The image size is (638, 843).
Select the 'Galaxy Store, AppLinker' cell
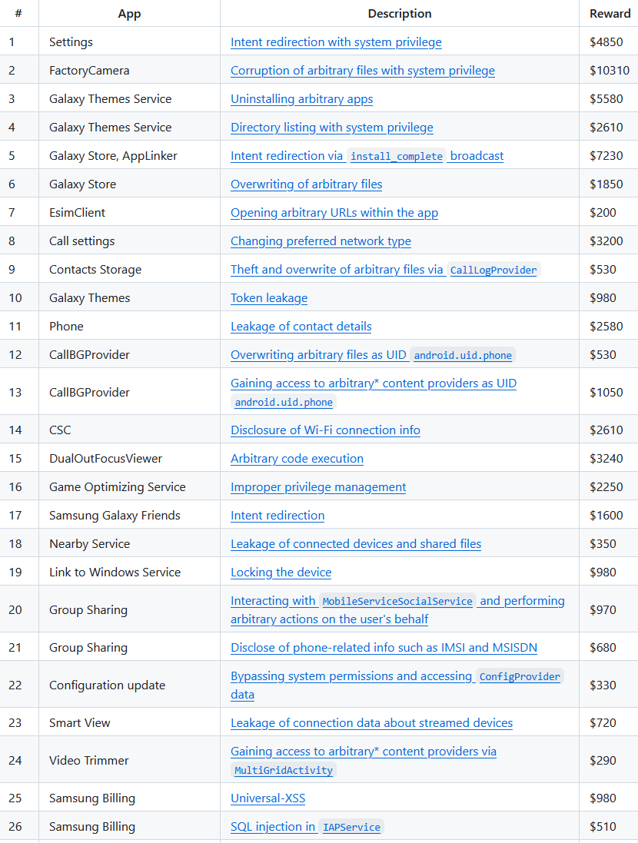(x=130, y=156)
